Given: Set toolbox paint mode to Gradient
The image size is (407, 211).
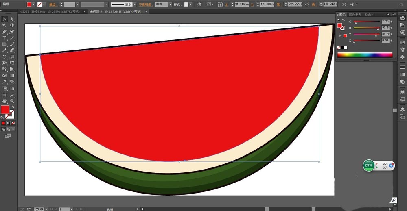Looking at the screenshot, I should (8, 123).
